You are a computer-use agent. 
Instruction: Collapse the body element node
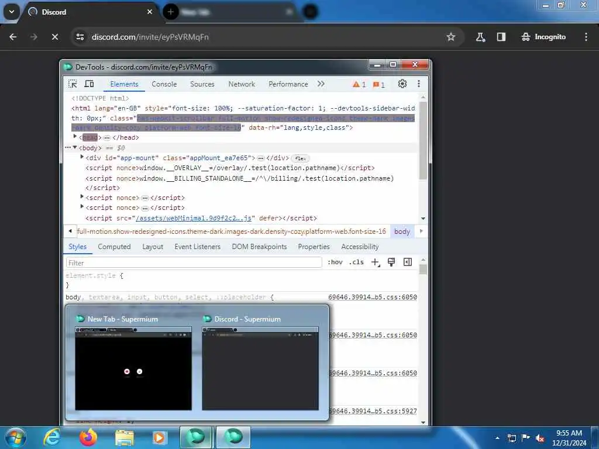[x=75, y=147]
